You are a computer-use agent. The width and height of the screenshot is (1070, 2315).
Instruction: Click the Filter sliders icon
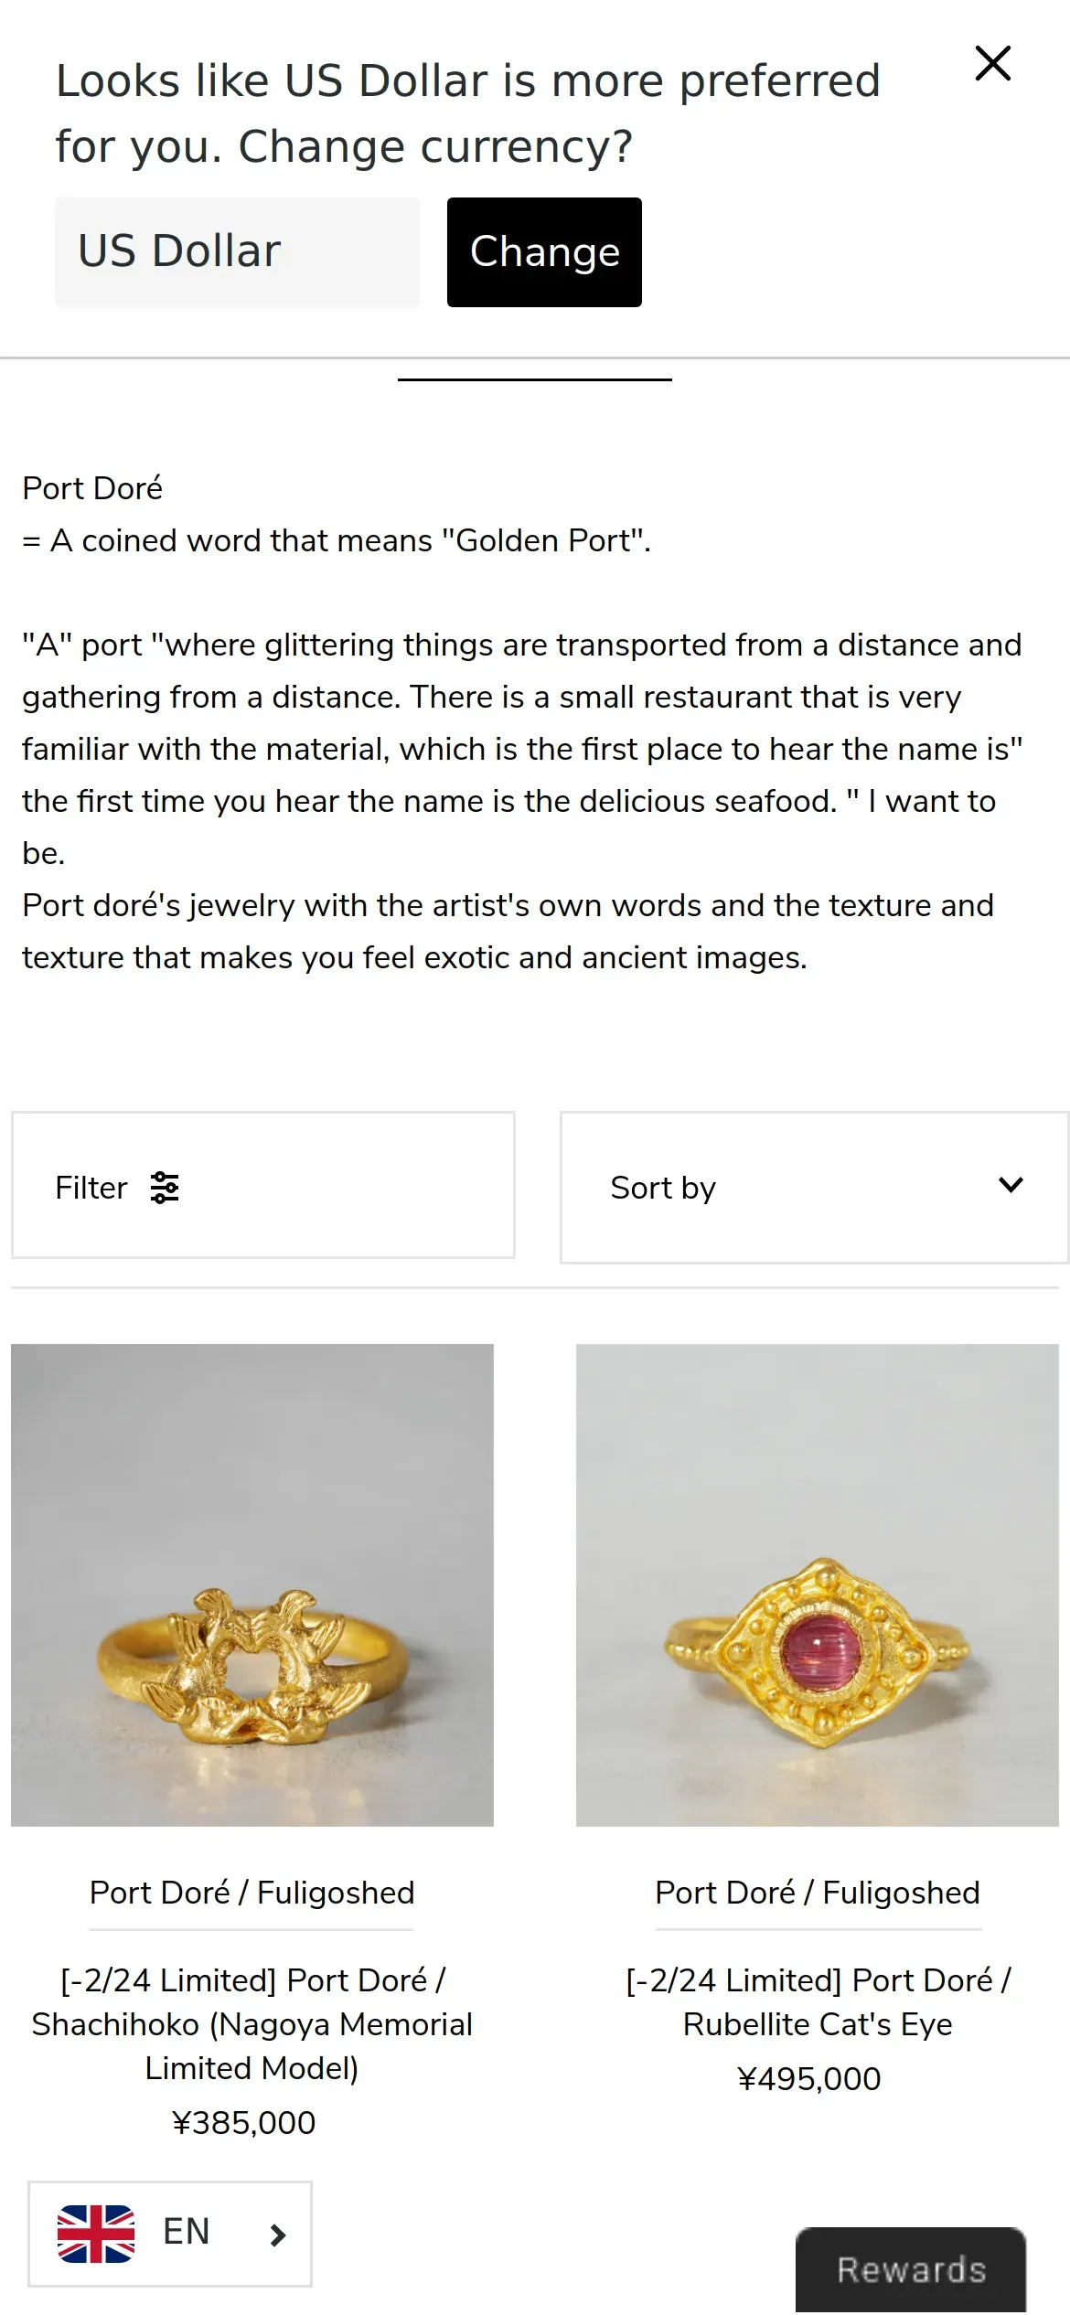pyautogui.click(x=165, y=1188)
